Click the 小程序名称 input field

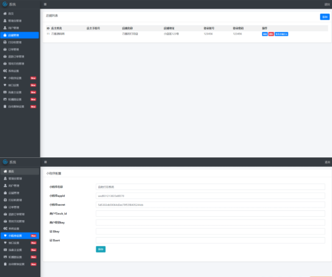point(210,187)
